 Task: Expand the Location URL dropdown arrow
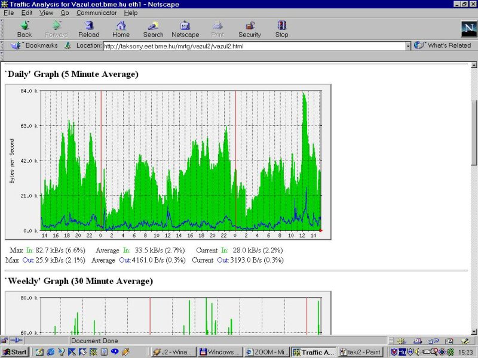point(408,46)
